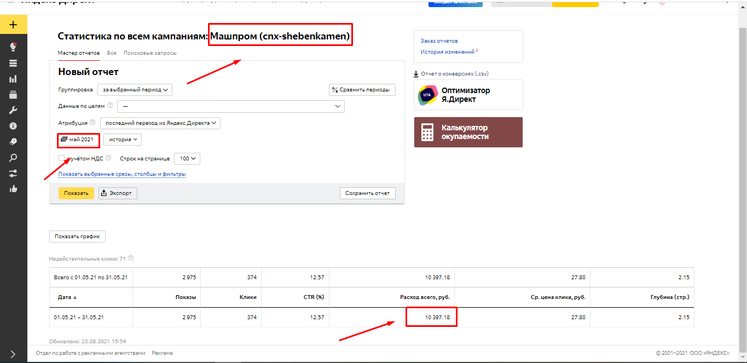Open statistics via bar chart sidebar icon
Viewport: 747px width, 363px height.
coord(13,78)
